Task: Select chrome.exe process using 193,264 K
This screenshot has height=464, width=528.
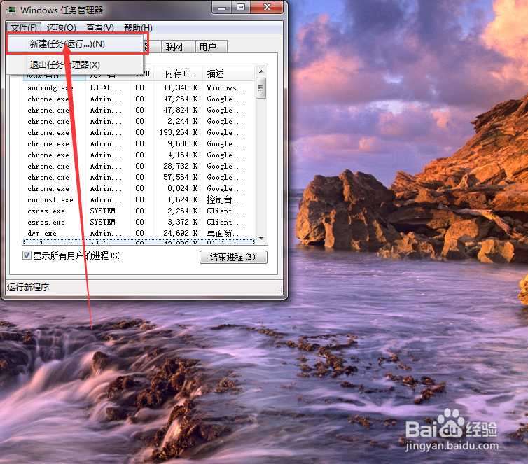Action: click(x=139, y=132)
